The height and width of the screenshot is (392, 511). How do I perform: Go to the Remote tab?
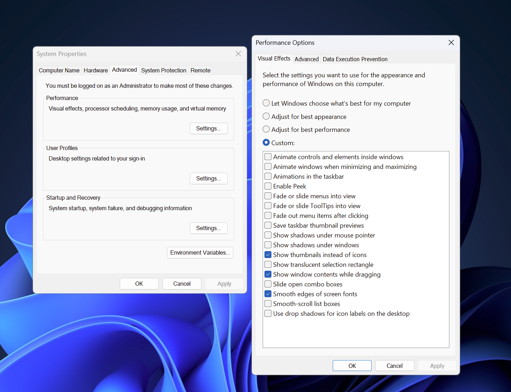point(200,70)
